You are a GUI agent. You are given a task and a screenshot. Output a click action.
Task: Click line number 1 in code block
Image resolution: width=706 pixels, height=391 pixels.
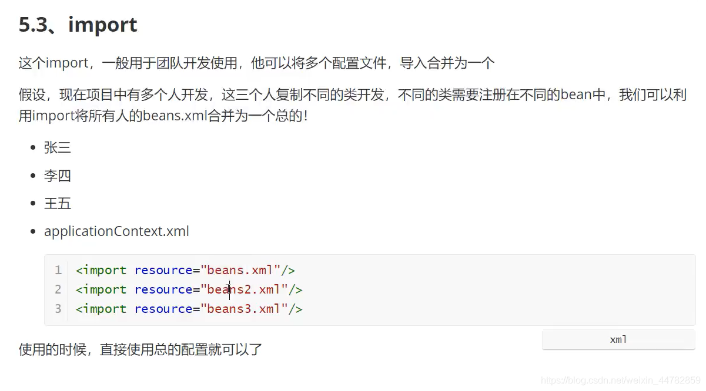pyautogui.click(x=58, y=270)
